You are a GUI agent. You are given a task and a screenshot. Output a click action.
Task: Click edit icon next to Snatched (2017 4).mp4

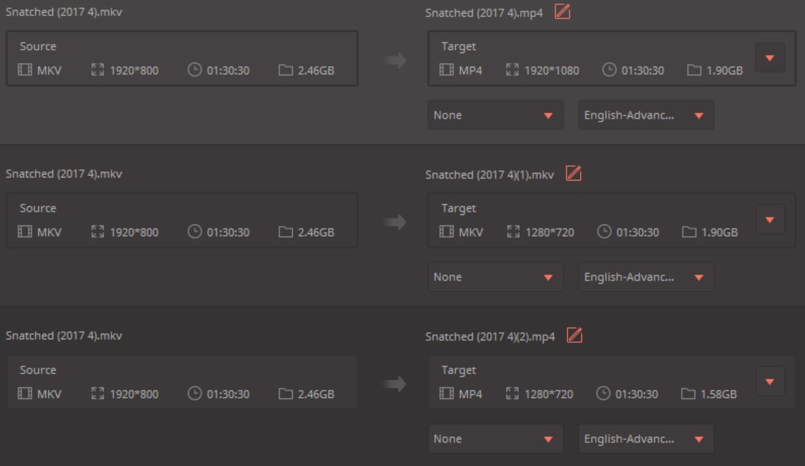(562, 12)
